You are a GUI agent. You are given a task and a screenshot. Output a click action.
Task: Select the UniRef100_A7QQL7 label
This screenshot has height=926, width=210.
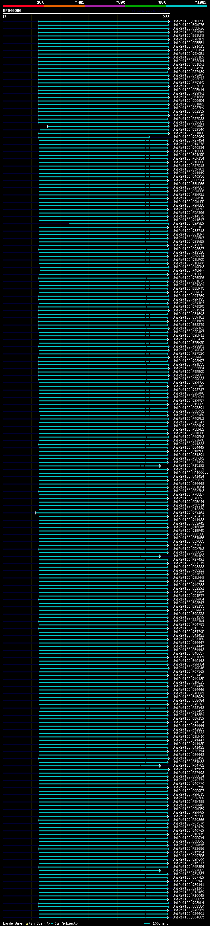pos(188,495)
